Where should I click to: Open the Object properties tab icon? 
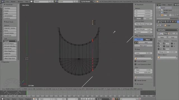pyautogui.click(x=173, y=22)
